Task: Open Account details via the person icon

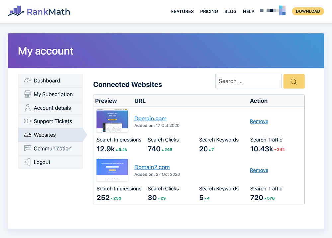Action: coord(28,108)
